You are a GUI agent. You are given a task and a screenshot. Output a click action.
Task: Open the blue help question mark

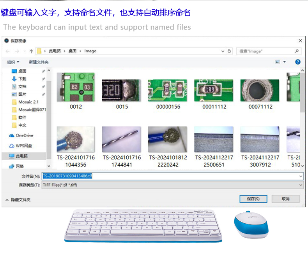(x=298, y=62)
